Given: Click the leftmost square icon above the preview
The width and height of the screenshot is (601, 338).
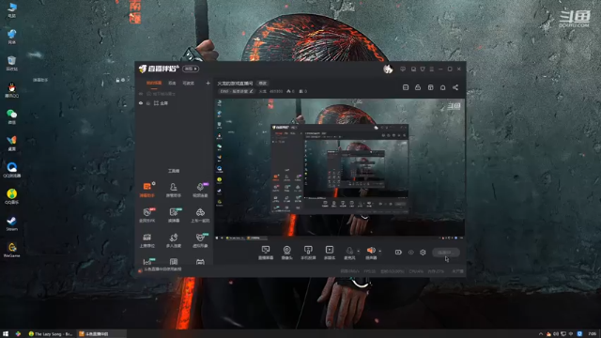Looking at the screenshot, I should [x=406, y=87].
